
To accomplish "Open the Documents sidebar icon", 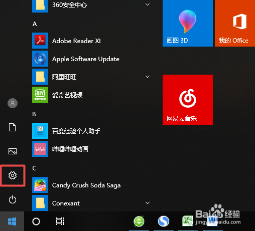I will [13, 127].
